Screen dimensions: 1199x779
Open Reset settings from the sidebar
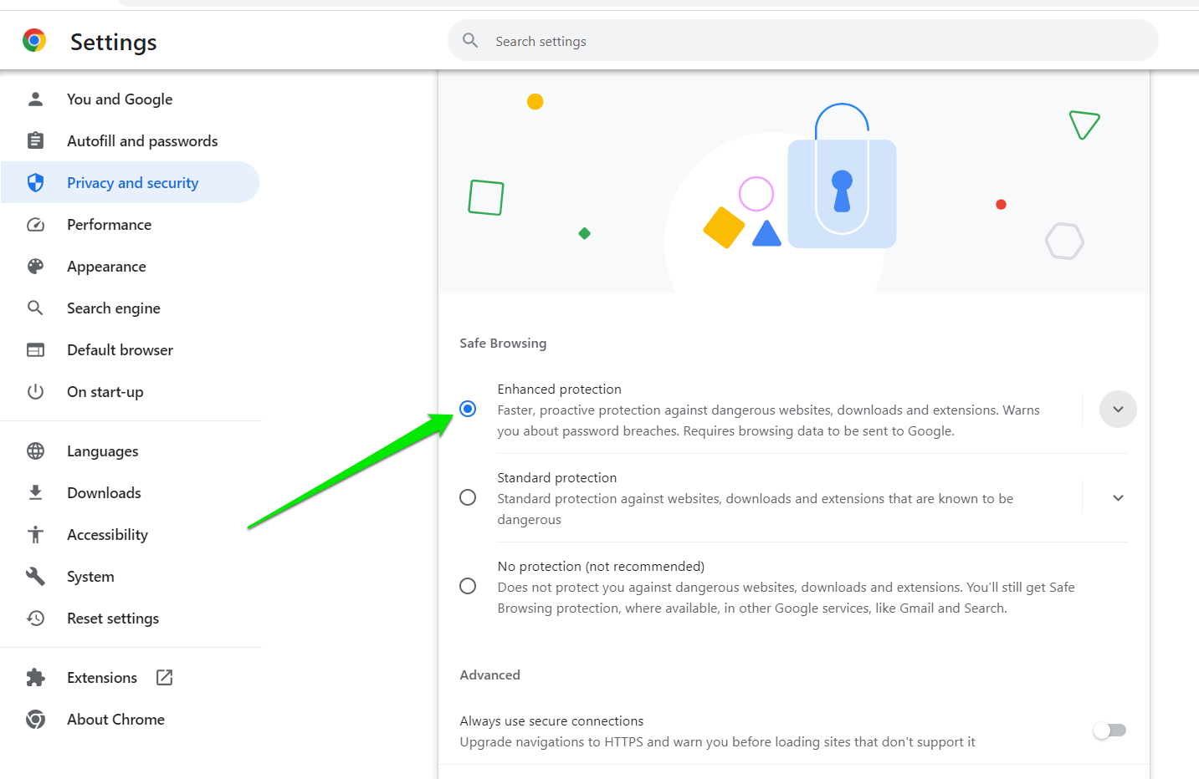[113, 619]
